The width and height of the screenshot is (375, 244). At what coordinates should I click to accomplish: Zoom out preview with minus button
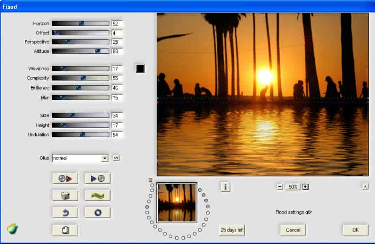click(x=280, y=187)
